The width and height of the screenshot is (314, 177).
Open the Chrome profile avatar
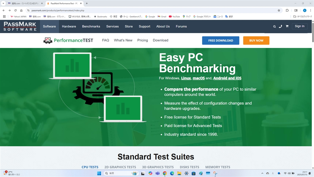(x=304, y=10)
